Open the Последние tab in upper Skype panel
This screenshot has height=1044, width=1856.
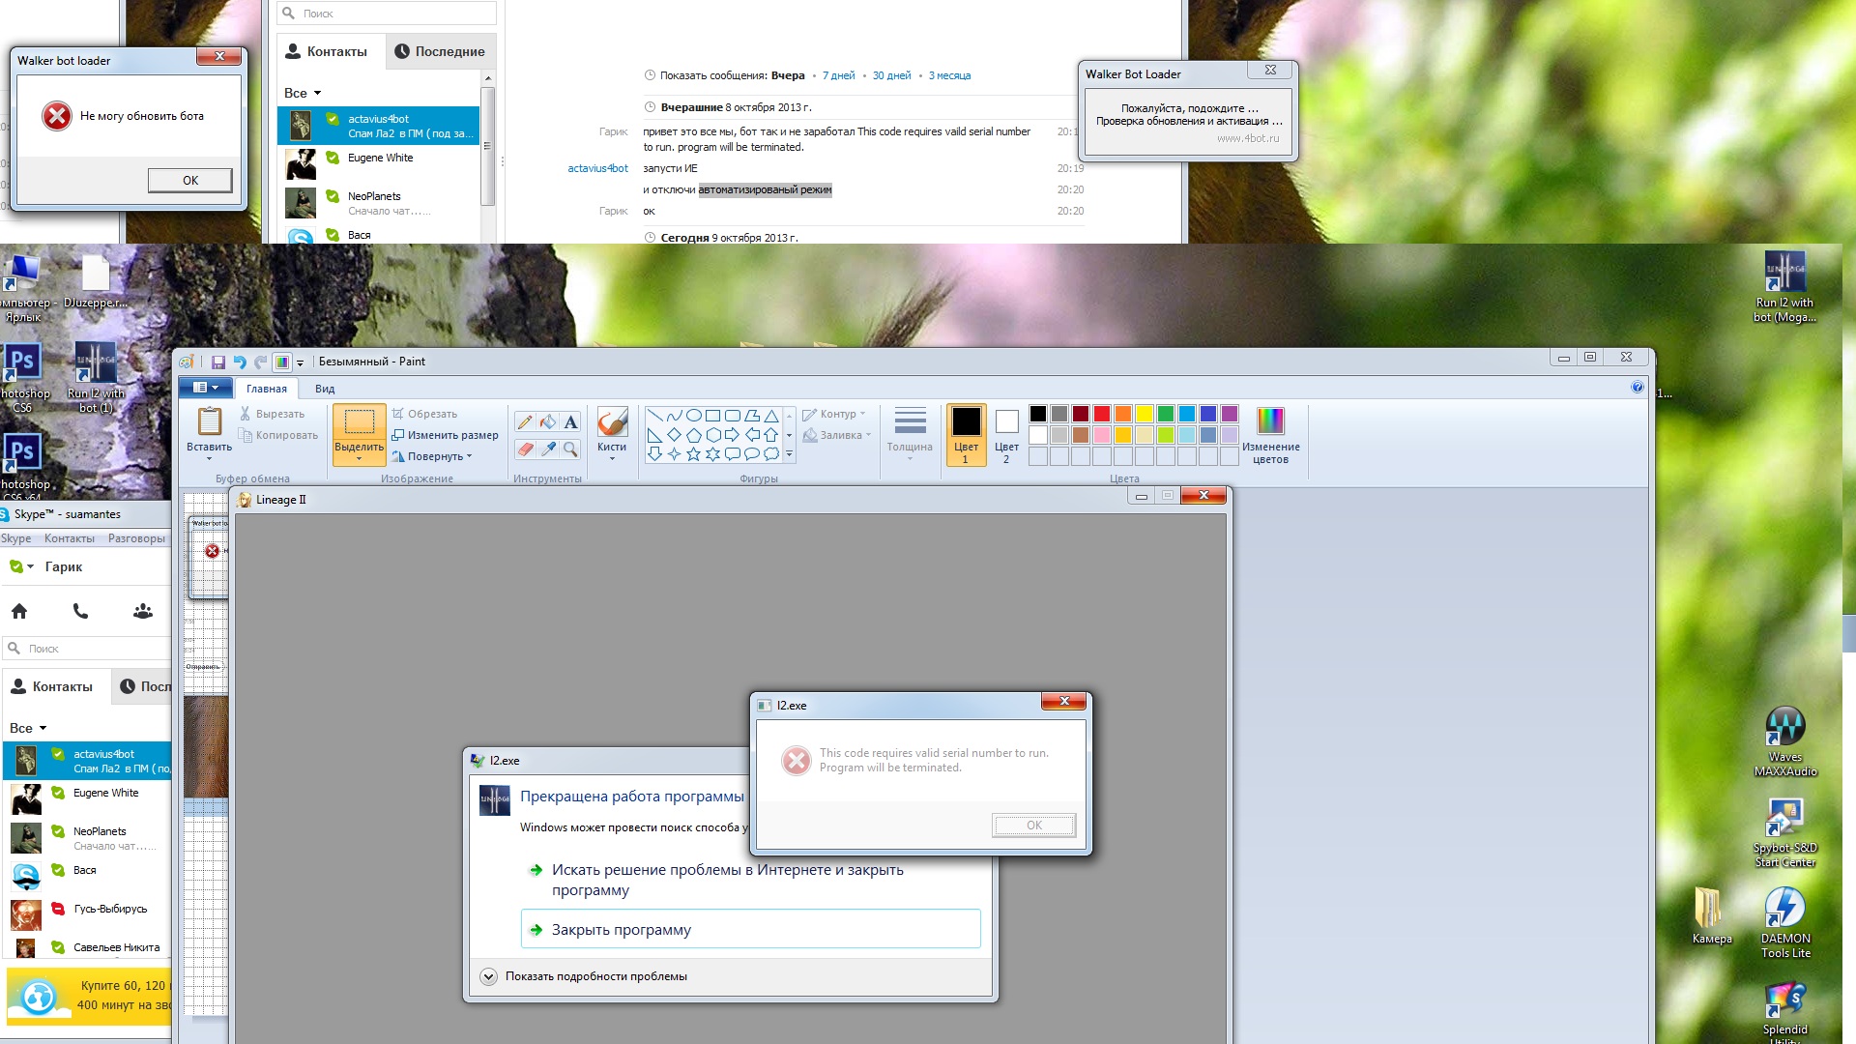pyautogui.click(x=441, y=51)
